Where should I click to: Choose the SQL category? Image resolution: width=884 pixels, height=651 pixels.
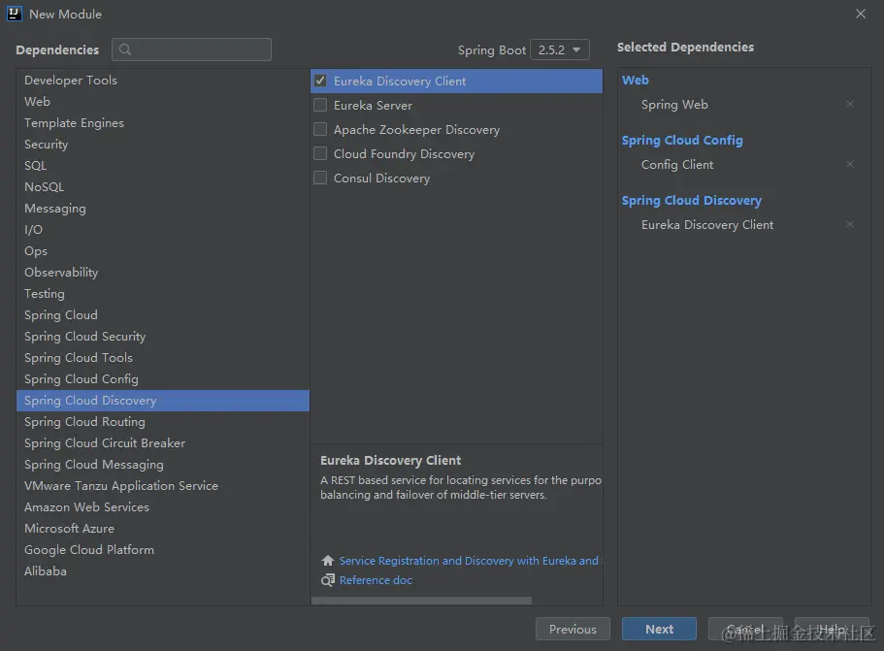pos(163,166)
